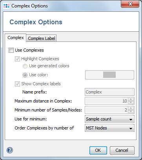Toggle the Show Complex labels checkbox

tap(17, 84)
